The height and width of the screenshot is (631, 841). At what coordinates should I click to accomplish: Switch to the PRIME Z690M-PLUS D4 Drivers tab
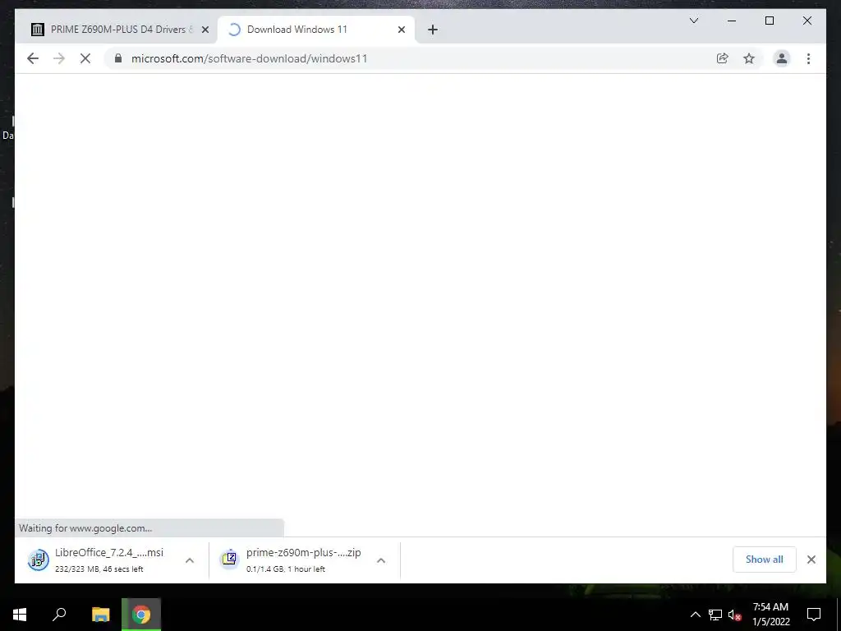[x=118, y=30]
